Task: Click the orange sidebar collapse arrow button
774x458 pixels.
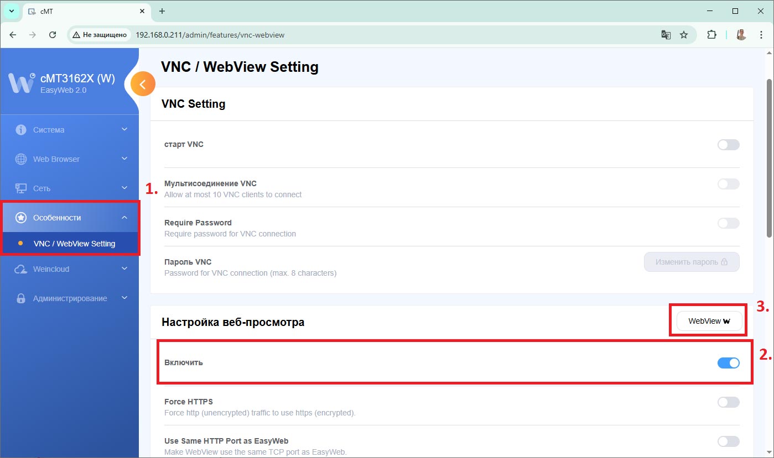Action: (143, 85)
